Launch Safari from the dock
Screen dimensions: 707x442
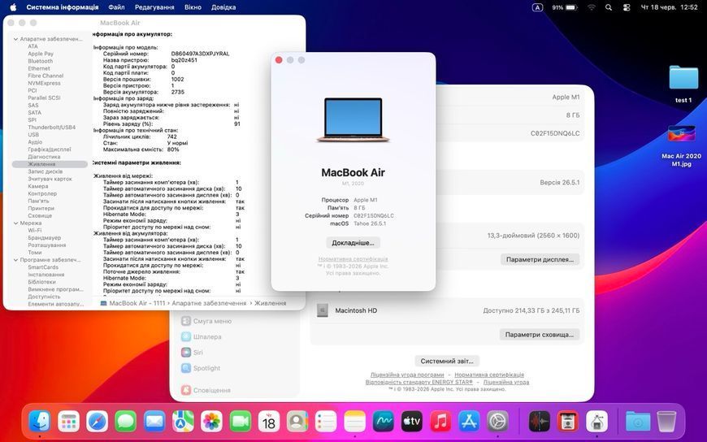(98, 422)
